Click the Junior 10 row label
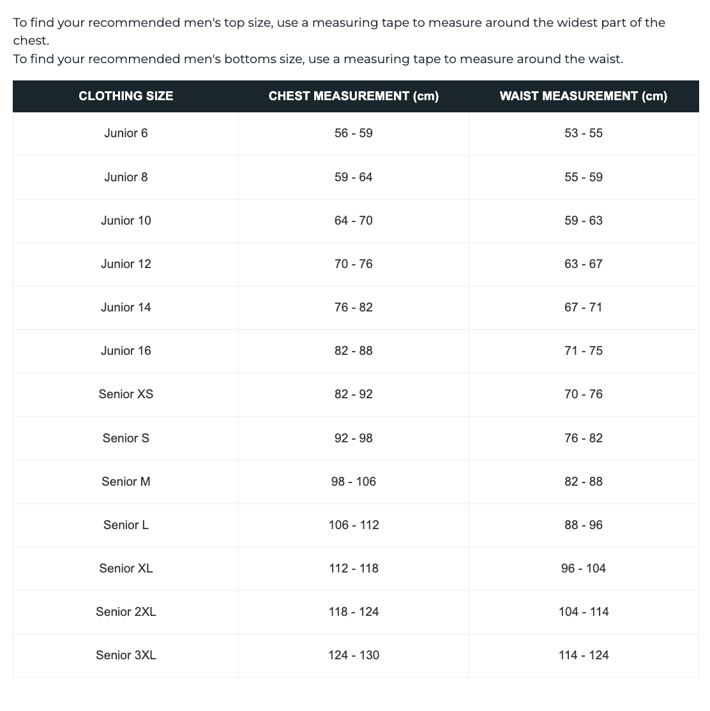The image size is (710, 711). pos(126,220)
